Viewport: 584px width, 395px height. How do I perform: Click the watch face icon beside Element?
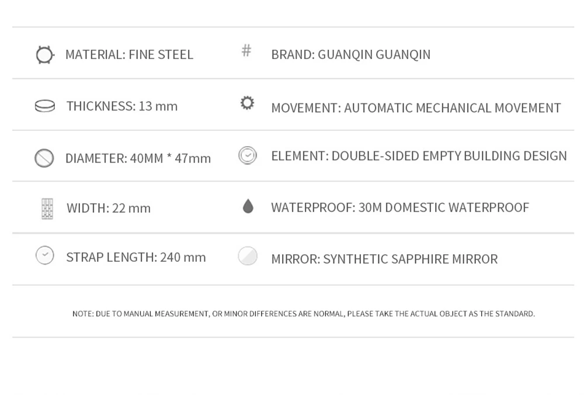tap(248, 155)
